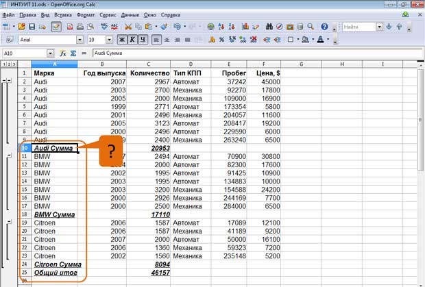The width and height of the screenshot is (425, 287).
Task: Toggle Underline (Ч) formatting
Action: (x=143, y=40)
